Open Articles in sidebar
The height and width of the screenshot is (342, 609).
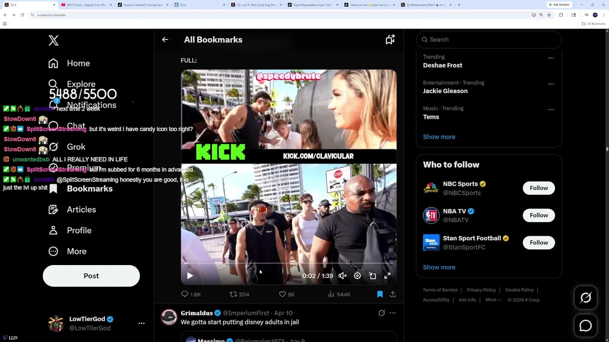coord(72,209)
